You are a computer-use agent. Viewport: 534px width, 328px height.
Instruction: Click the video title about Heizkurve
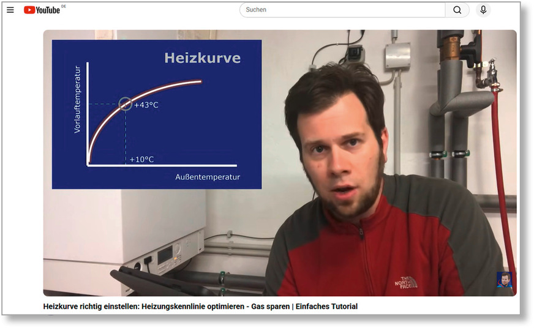(200, 306)
